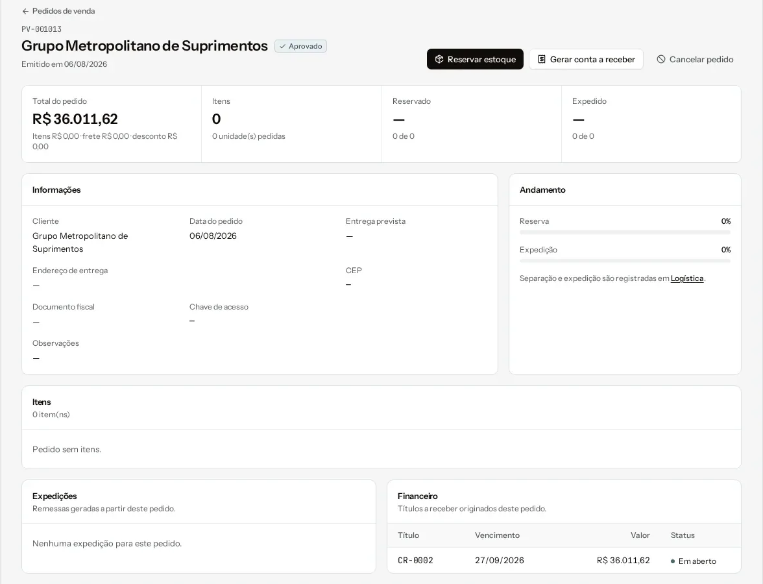Reserve stock with Reservar estoque button
The height and width of the screenshot is (584, 763).
475,60
